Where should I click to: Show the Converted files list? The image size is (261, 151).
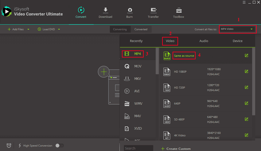141,30
